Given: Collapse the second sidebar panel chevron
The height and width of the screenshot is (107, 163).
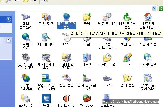Looking at the screenshot, I should tap(8, 40).
